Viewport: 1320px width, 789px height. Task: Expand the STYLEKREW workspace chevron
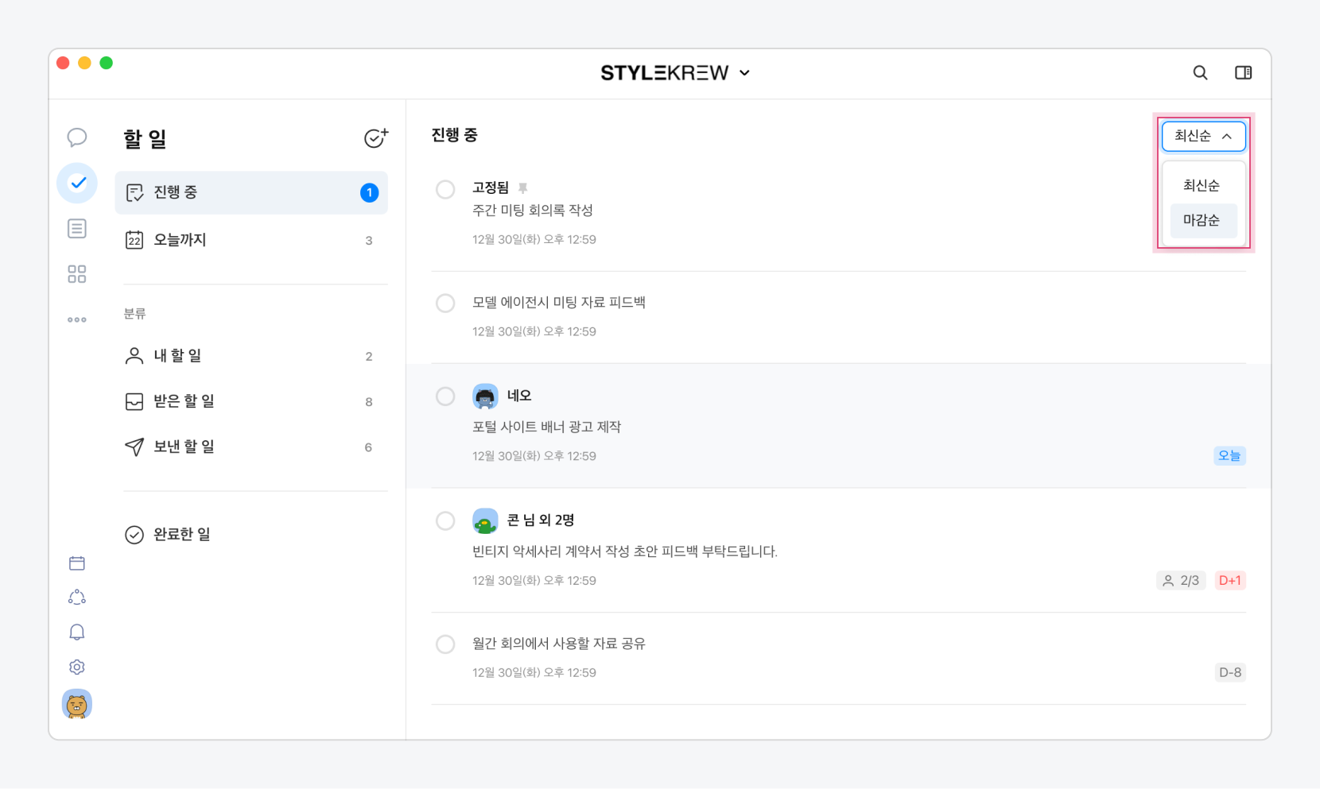coord(745,73)
